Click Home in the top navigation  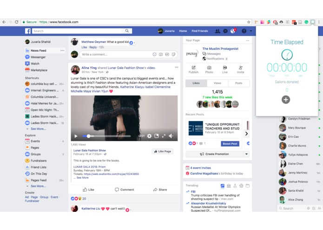coord(183,31)
